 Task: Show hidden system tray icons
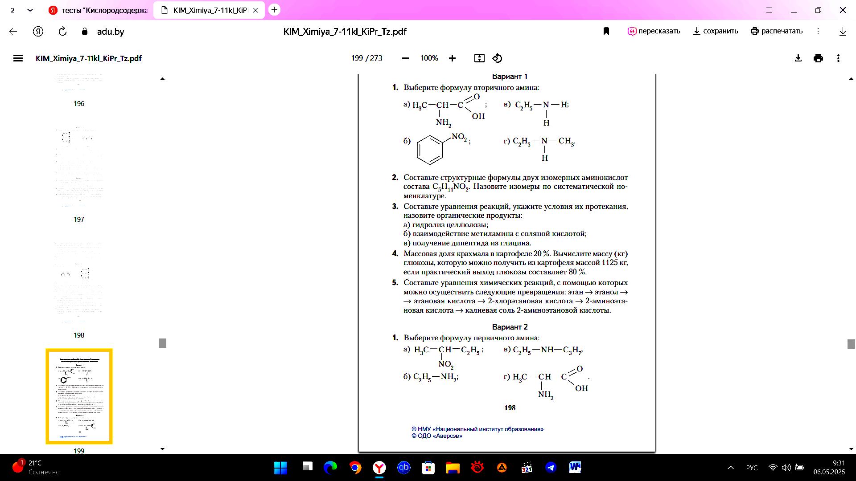(731, 468)
